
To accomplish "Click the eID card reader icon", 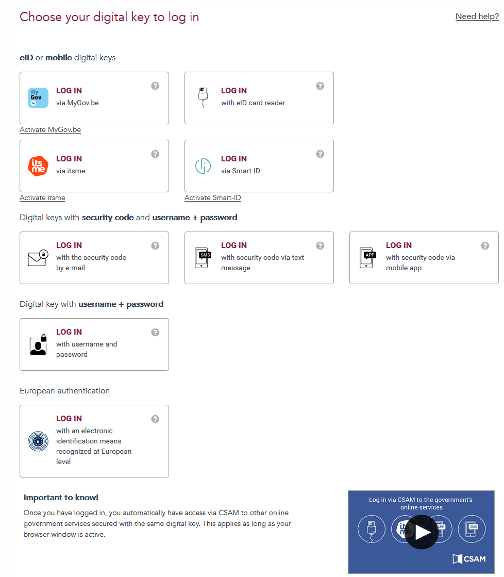I will click(203, 98).
